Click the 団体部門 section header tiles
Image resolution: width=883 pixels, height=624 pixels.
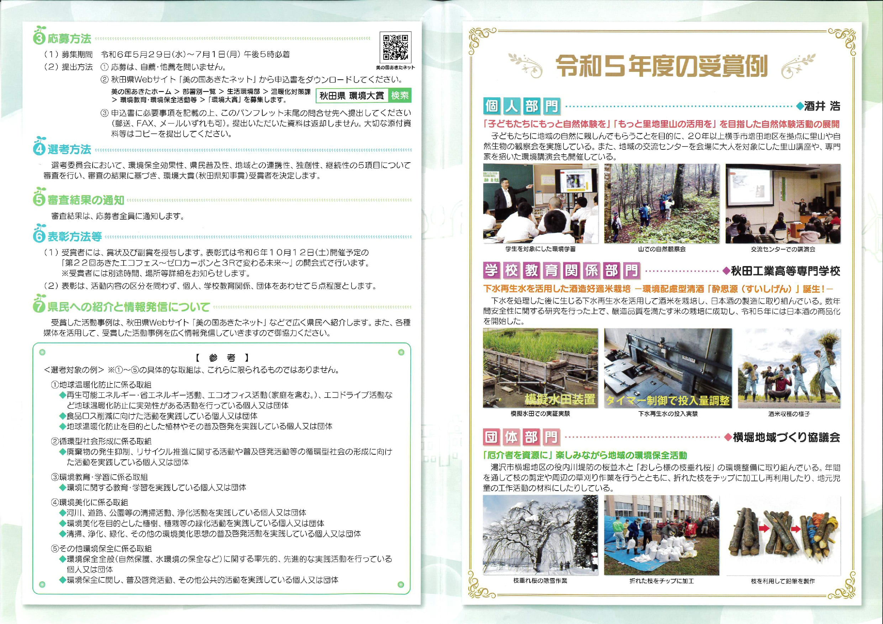pyautogui.click(x=521, y=437)
